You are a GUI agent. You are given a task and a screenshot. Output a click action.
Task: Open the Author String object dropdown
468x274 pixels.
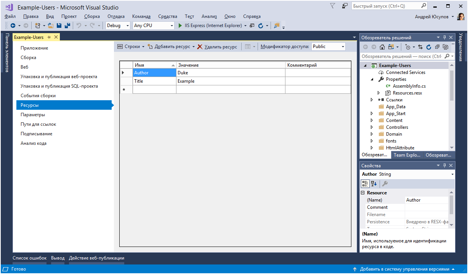pos(452,174)
